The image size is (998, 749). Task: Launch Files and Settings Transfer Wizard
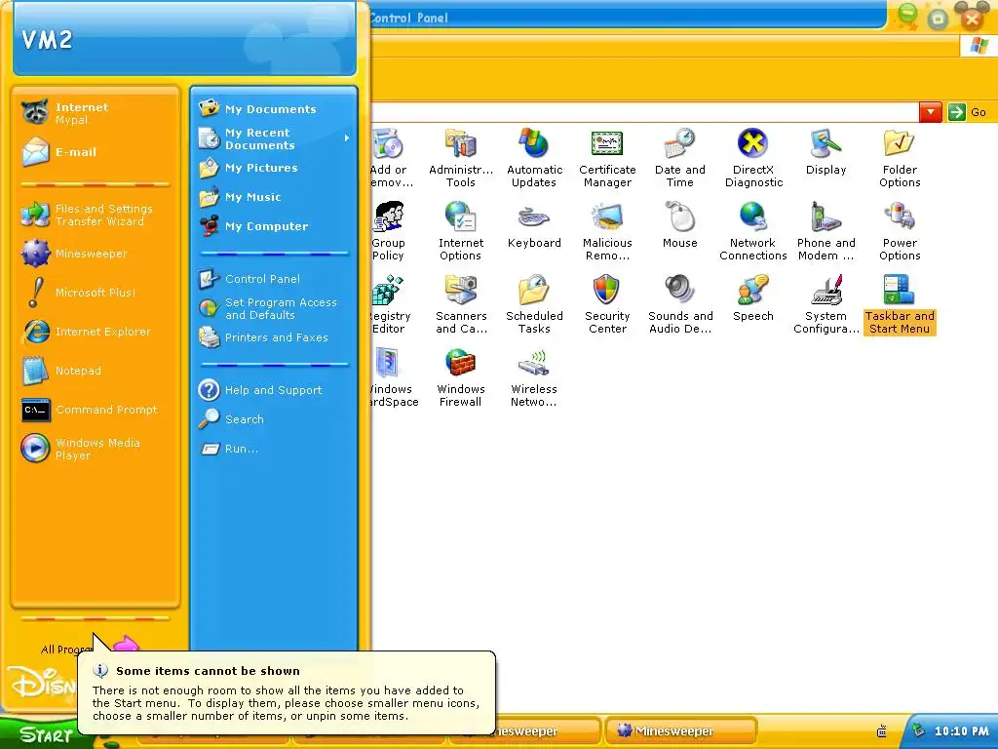tap(96, 215)
